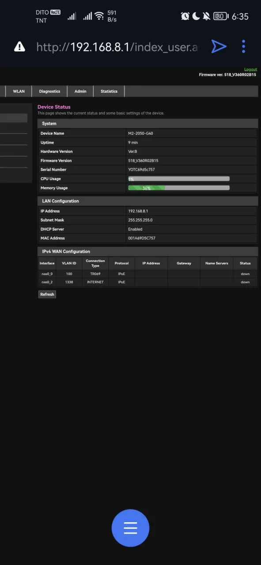261x565 pixels.
Task: Select the Device Status heading
Action: [x=54, y=107]
